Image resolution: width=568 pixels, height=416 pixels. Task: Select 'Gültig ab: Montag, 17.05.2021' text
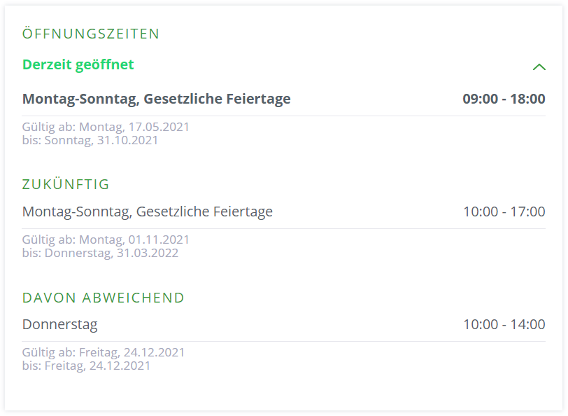point(106,127)
